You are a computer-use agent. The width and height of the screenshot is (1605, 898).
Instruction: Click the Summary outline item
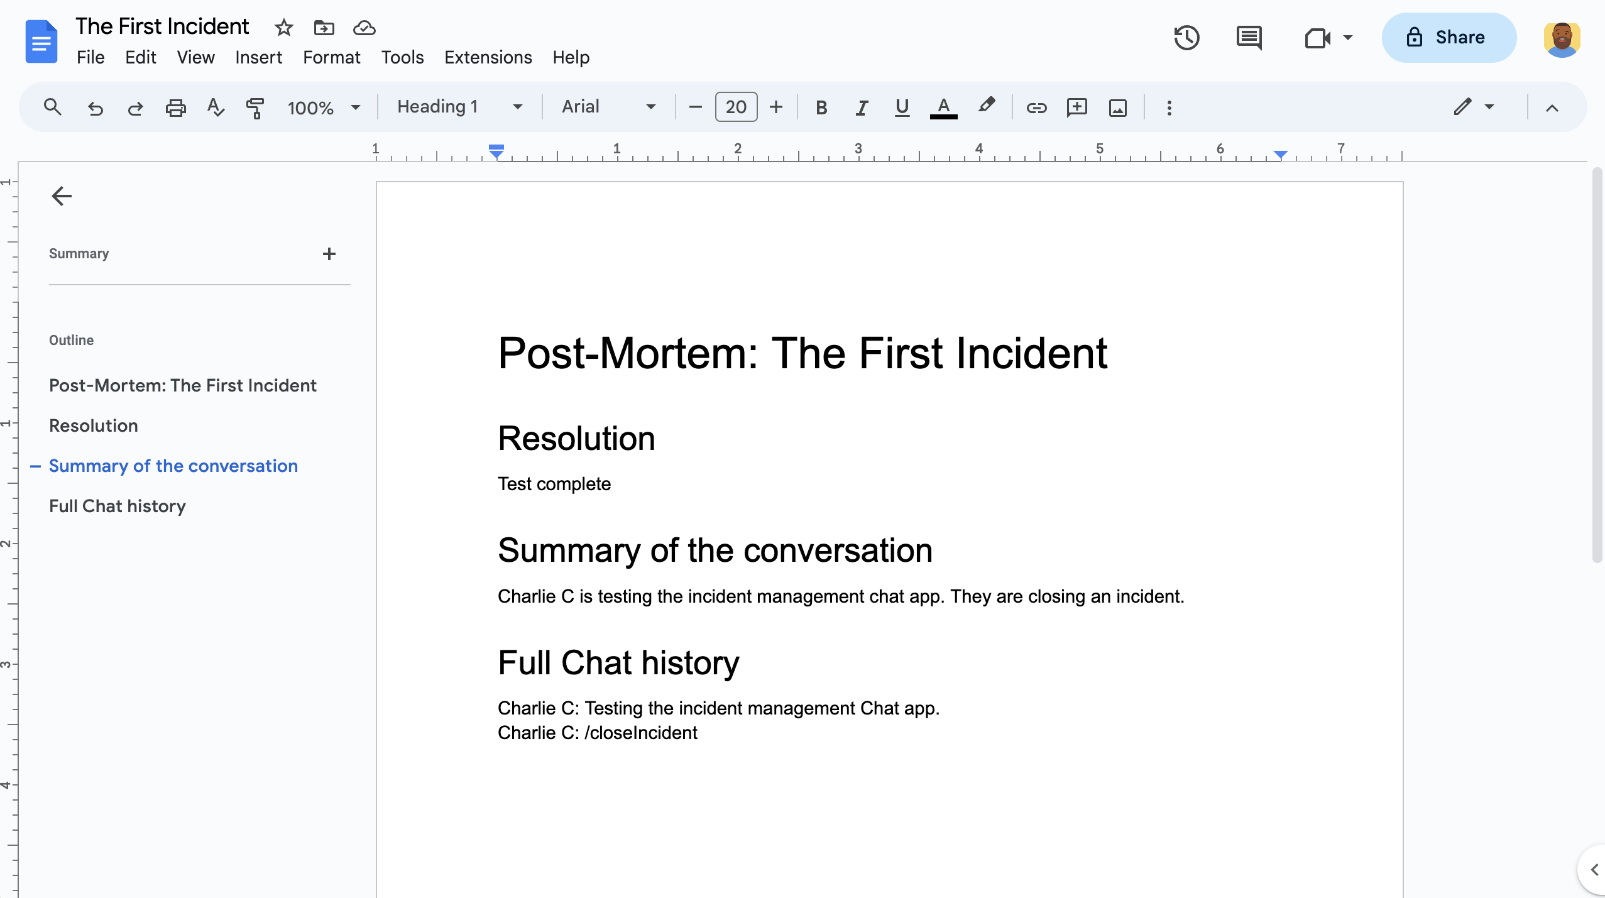click(79, 253)
